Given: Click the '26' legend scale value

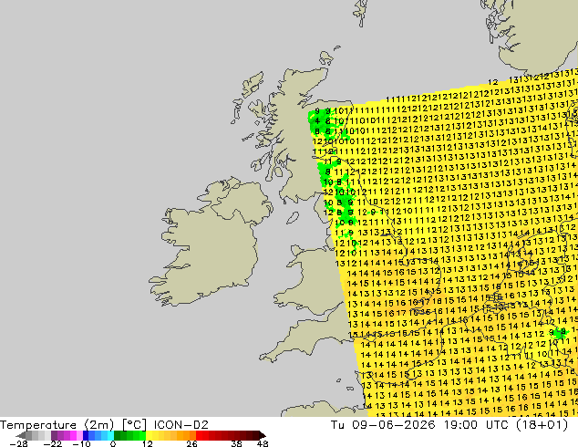Looking at the screenshot, I should 191,443.
